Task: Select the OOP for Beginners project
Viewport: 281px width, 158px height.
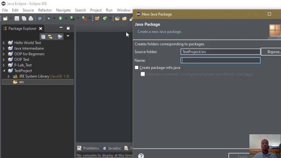Action: click(x=29, y=54)
